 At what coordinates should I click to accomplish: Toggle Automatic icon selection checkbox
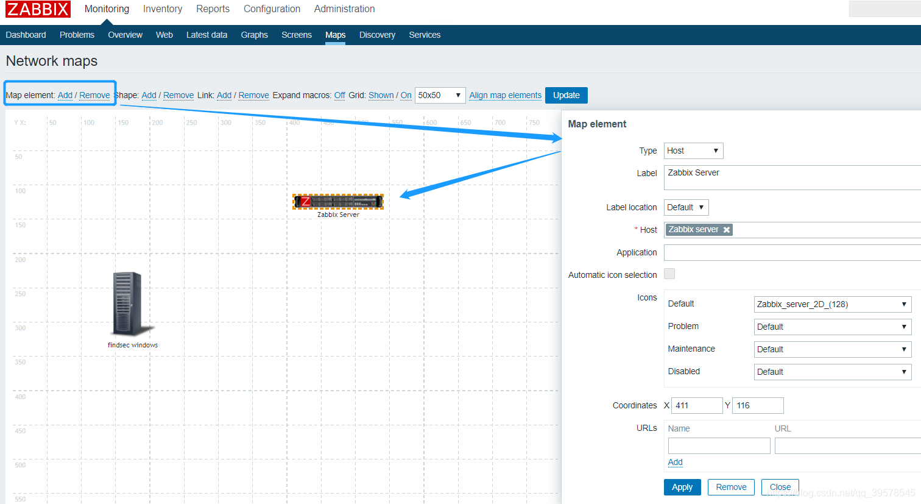pos(669,274)
